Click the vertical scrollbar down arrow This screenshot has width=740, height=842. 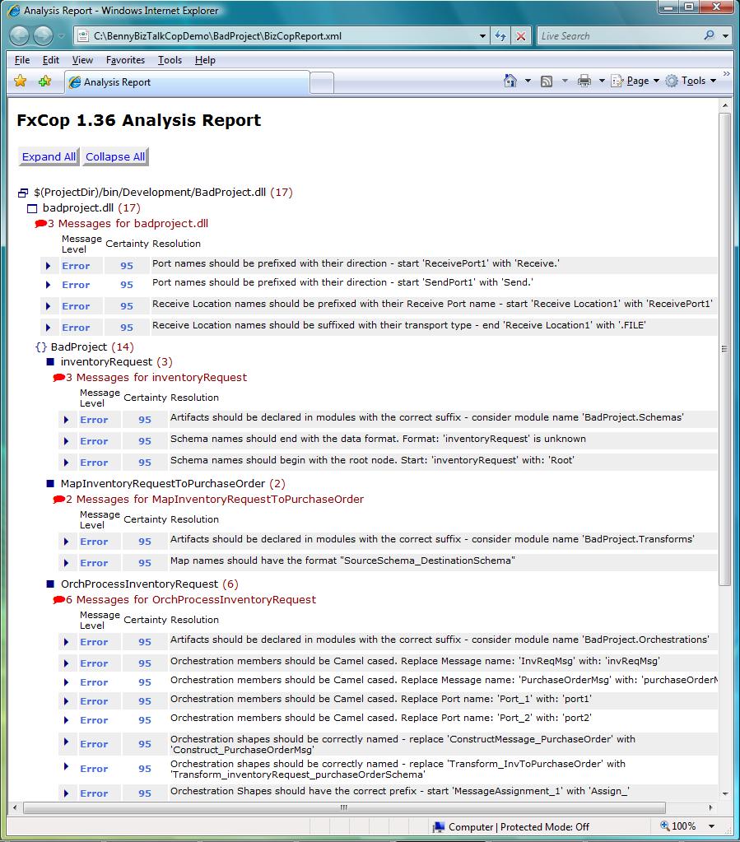pyautogui.click(x=725, y=793)
